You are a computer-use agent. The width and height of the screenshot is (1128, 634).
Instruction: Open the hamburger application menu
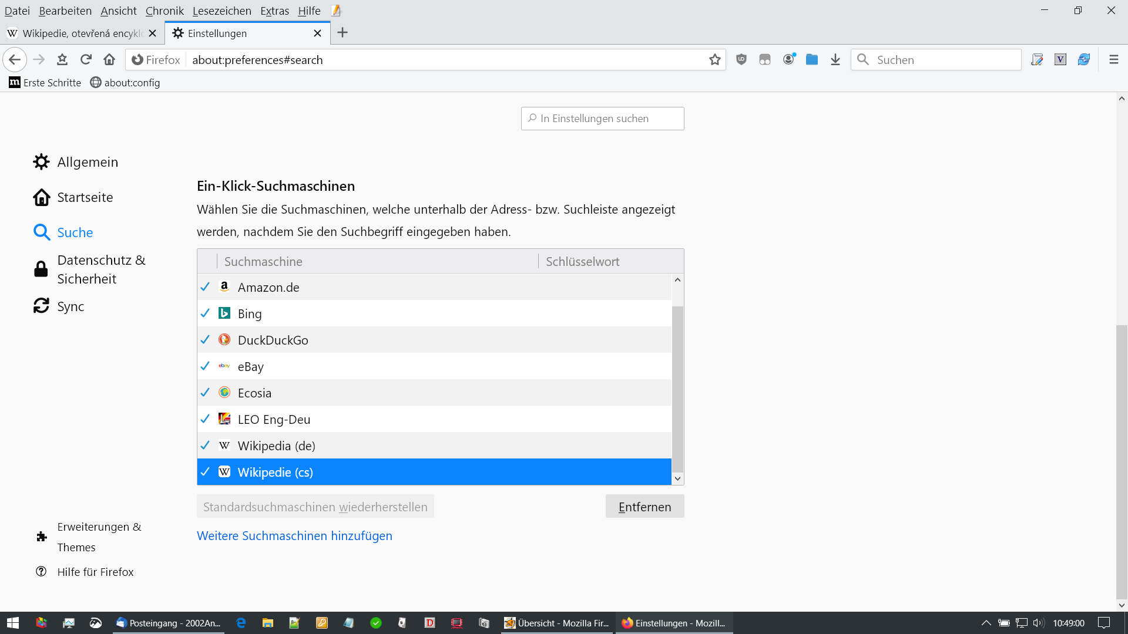(1113, 59)
